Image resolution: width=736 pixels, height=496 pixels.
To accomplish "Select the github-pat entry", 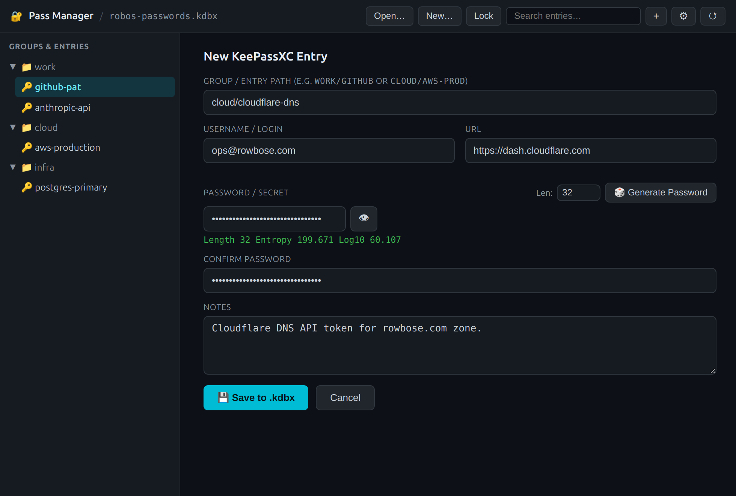I will pos(95,87).
